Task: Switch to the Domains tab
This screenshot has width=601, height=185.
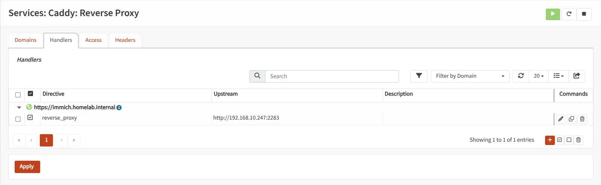Action: (x=26, y=40)
